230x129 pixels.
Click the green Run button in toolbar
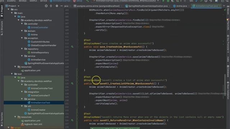click(163, 1)
